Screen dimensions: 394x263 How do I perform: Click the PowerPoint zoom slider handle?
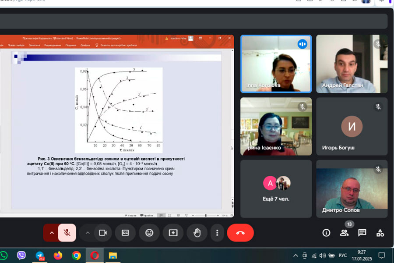pos(206,215)
